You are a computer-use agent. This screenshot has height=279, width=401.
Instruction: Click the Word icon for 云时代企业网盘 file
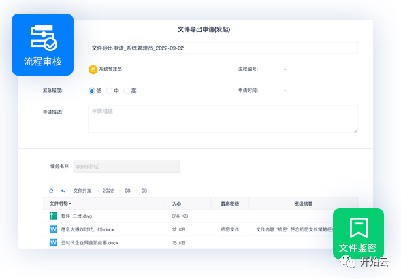[53, 242]
